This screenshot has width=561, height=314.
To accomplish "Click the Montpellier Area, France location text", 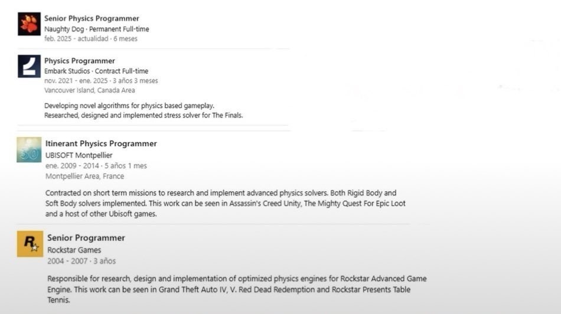I will tap(84, 176).
